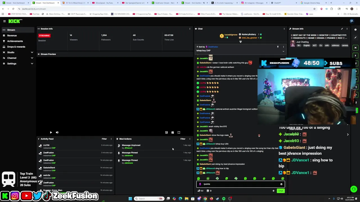Image resolution: width=360 pixels, height=202 pixels.
Task: Open emoji picker in chat input
Action: (x=281, y=184)
